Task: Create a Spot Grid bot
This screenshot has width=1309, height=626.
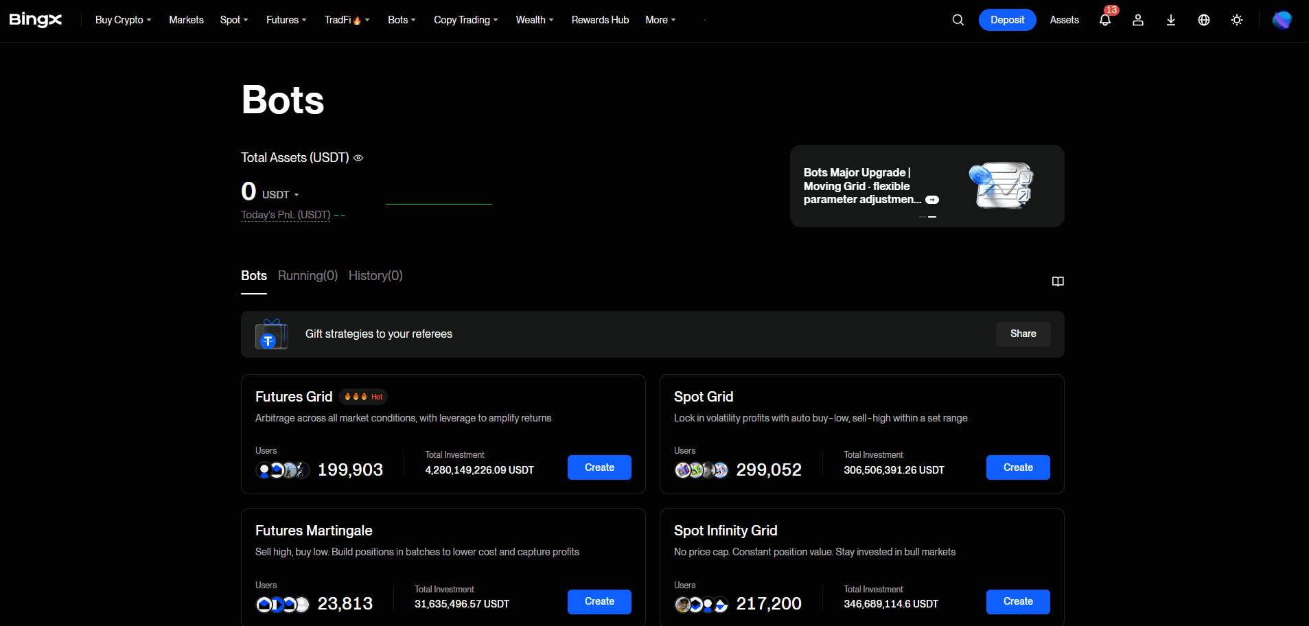Action: click(x=1018, y=467)
